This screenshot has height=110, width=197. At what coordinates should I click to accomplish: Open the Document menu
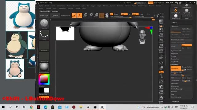[61, 6]
